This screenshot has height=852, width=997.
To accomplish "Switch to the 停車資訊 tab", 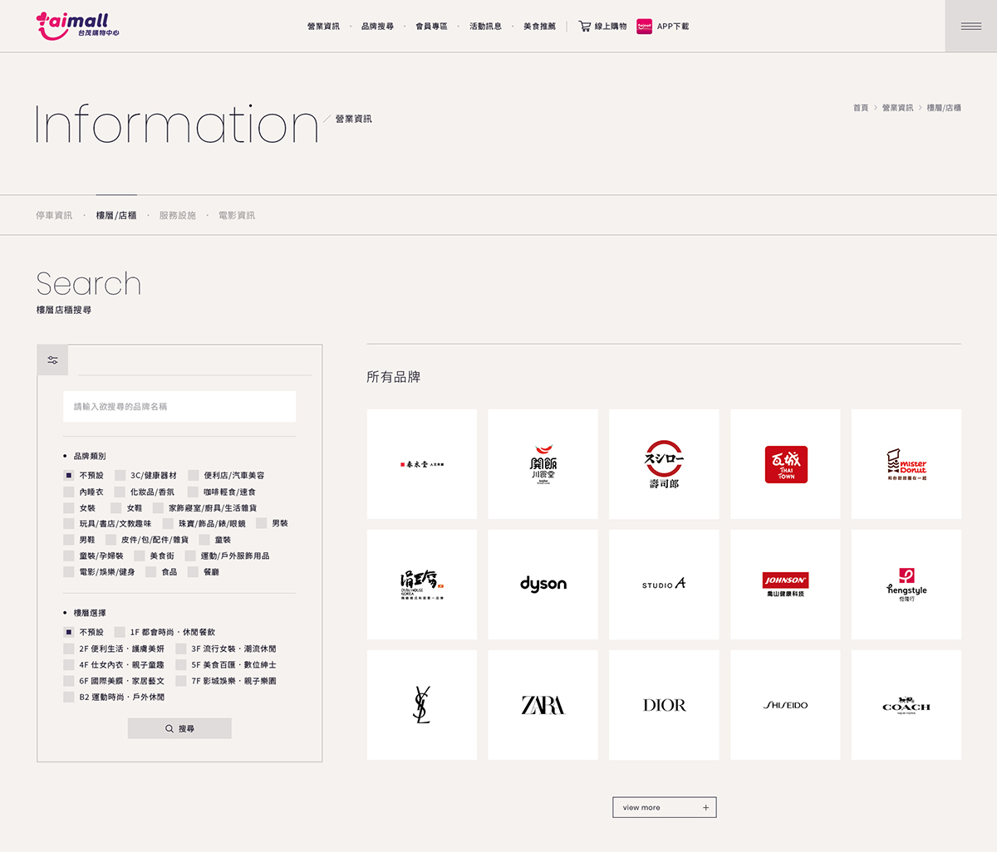I will (x=54, y=215).
